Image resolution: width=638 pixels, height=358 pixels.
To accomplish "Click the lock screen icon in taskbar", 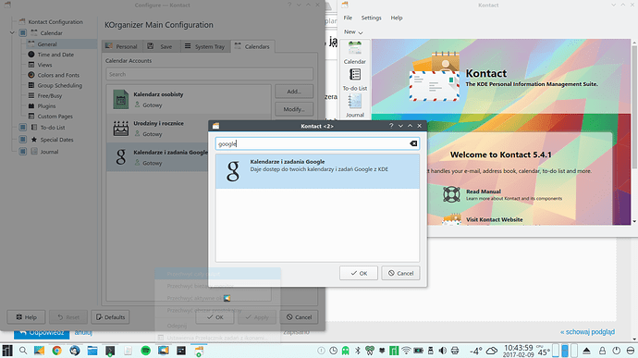I will coord(602,351).
